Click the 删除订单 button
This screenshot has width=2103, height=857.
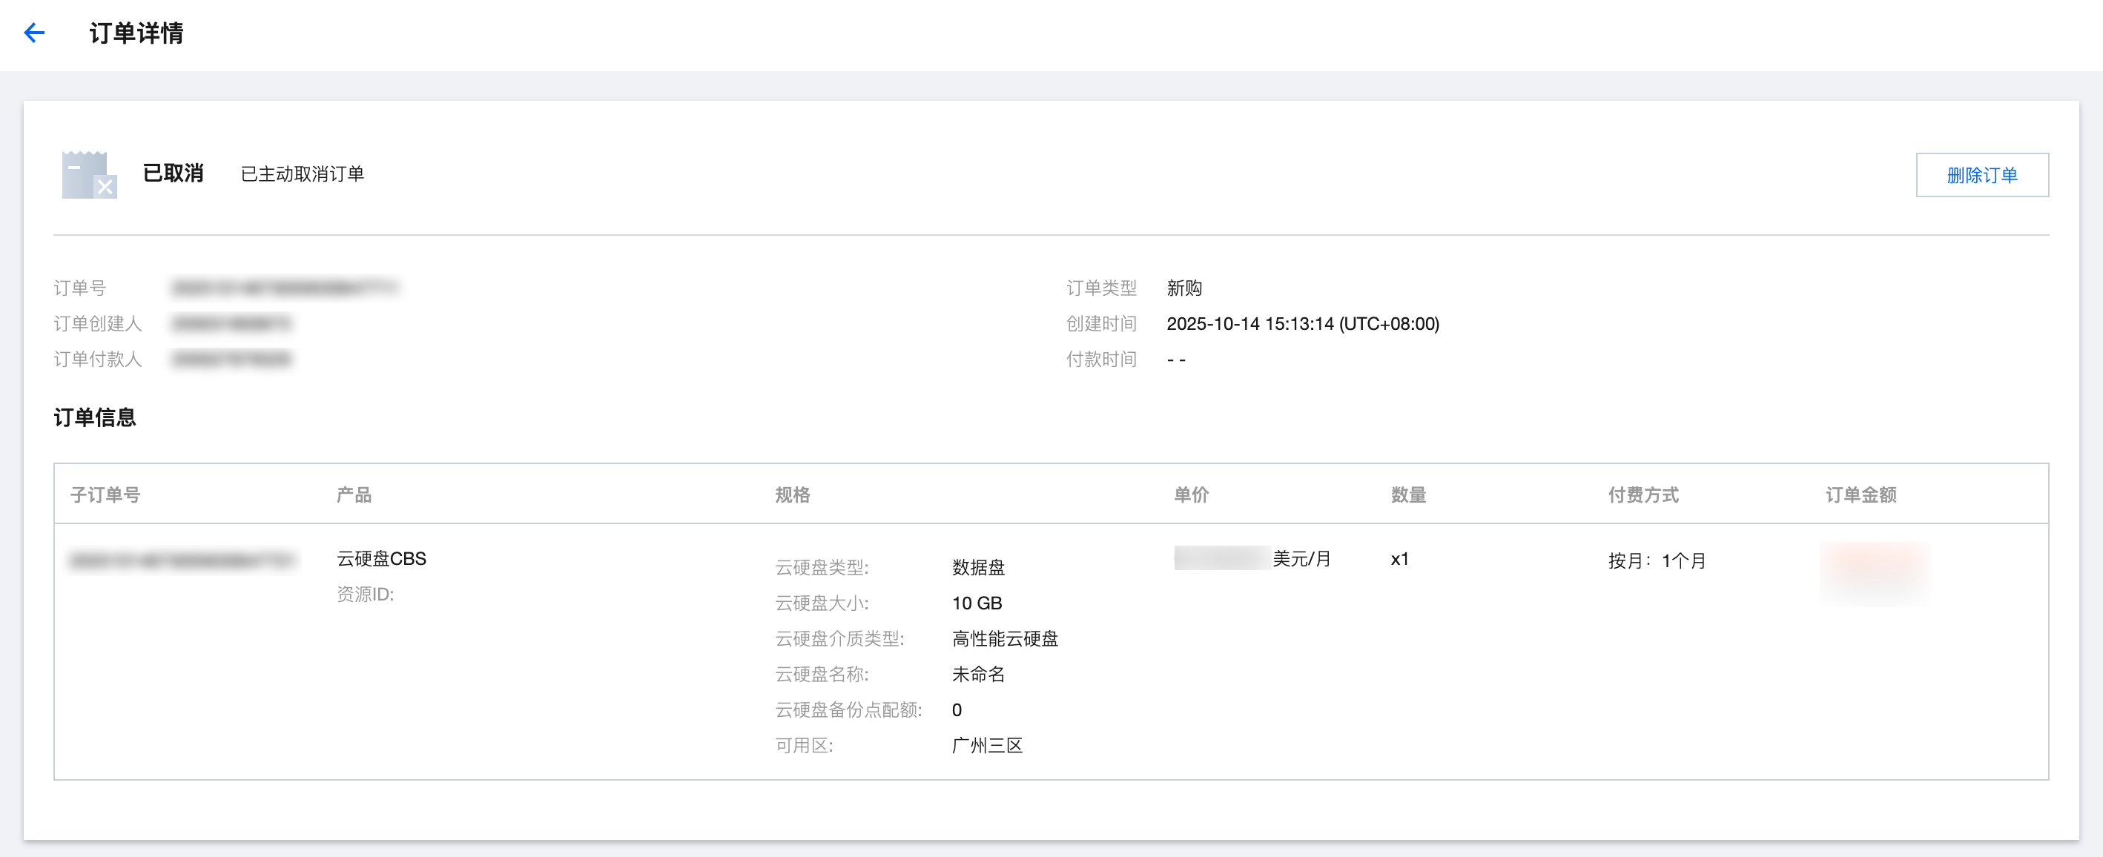[1981, 175]
